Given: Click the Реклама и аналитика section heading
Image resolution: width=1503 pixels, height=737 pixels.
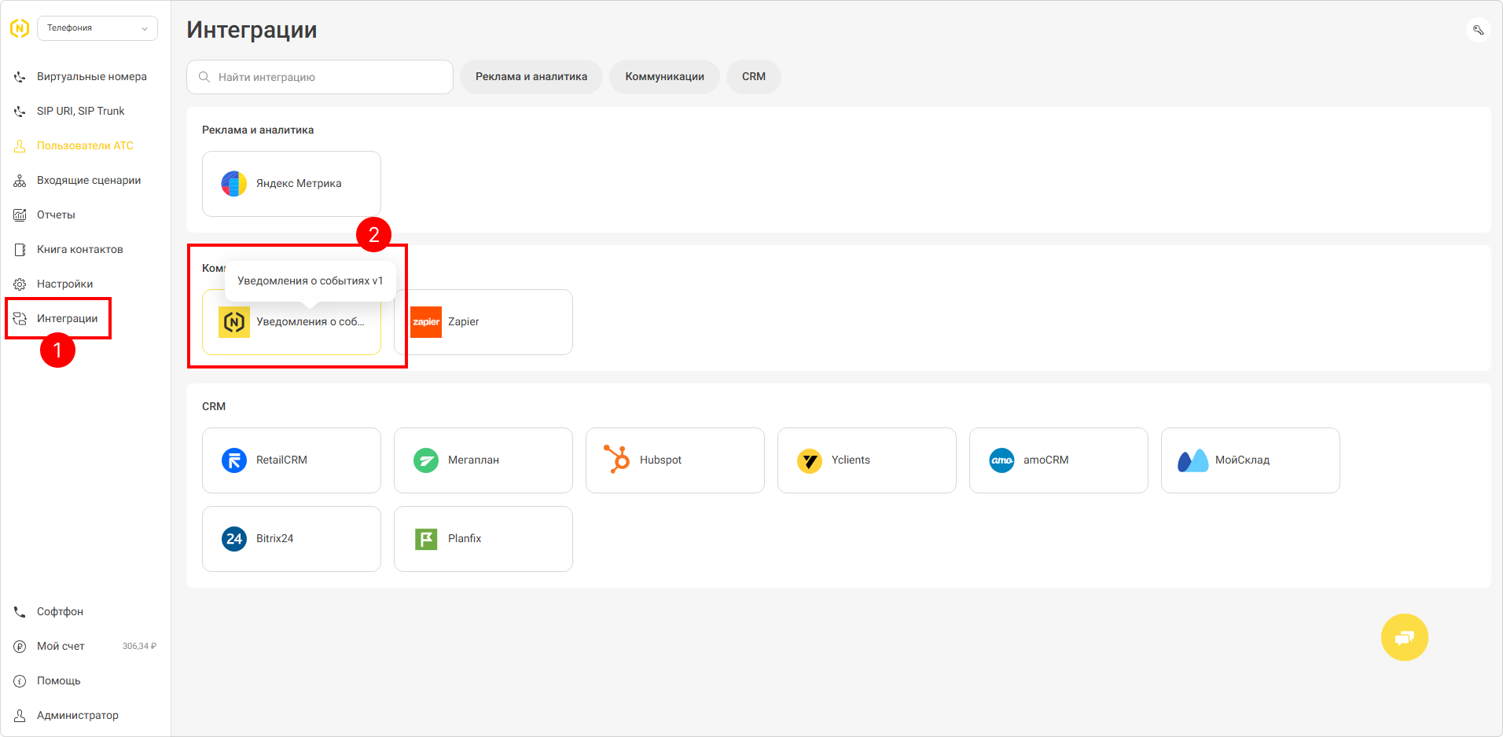Looking at the screenshot, I should pos(258,130).
